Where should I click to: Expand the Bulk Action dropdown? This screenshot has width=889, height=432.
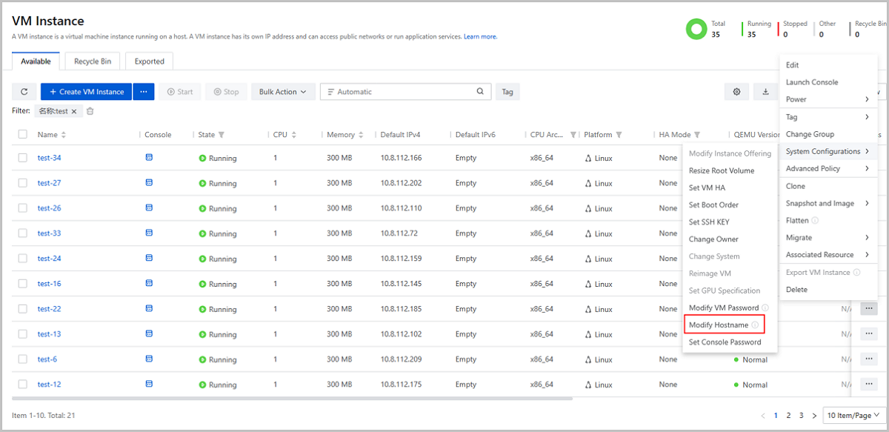(283, 92)
